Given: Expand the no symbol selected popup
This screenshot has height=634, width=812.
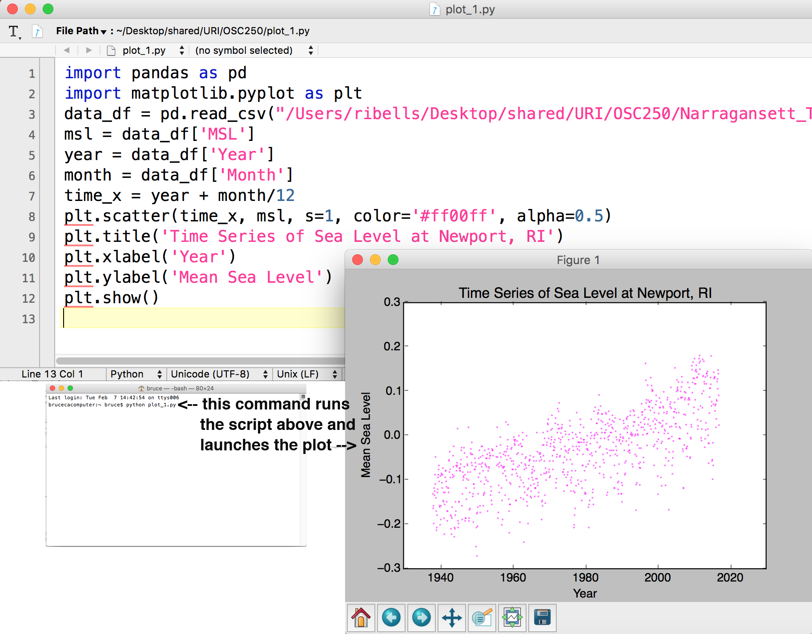Looking at the screenshot, I should [254, 50].
